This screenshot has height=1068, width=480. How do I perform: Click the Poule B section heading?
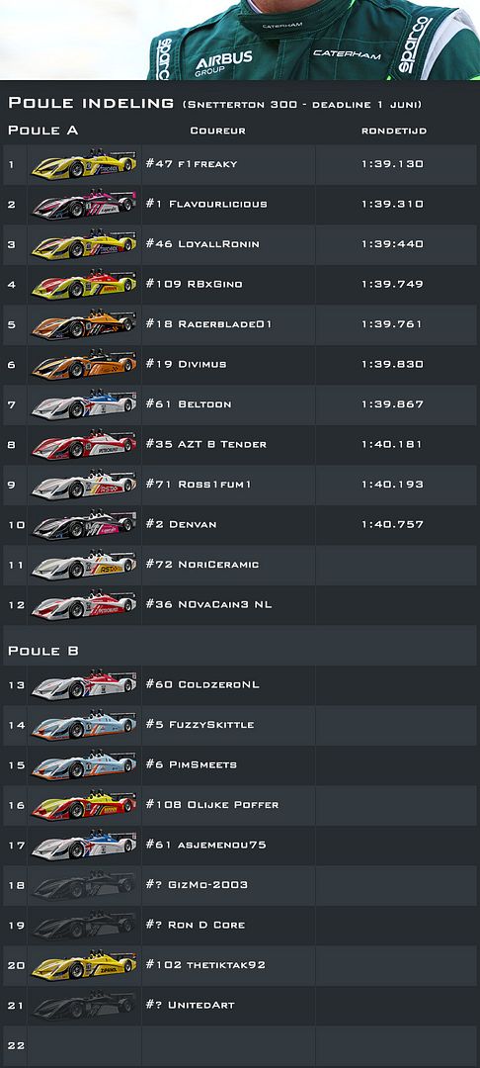(x=42, y=651)
